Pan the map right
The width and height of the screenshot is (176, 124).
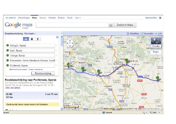click(73, 43)
